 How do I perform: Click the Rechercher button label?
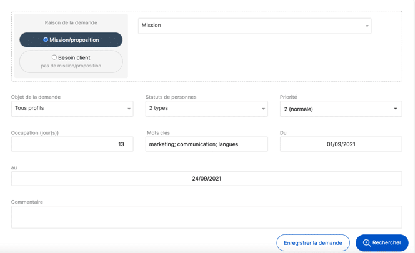tap(387, 242)
